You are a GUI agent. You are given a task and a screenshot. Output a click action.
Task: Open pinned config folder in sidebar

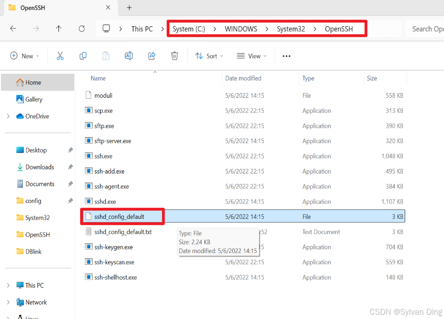point(33,201)
